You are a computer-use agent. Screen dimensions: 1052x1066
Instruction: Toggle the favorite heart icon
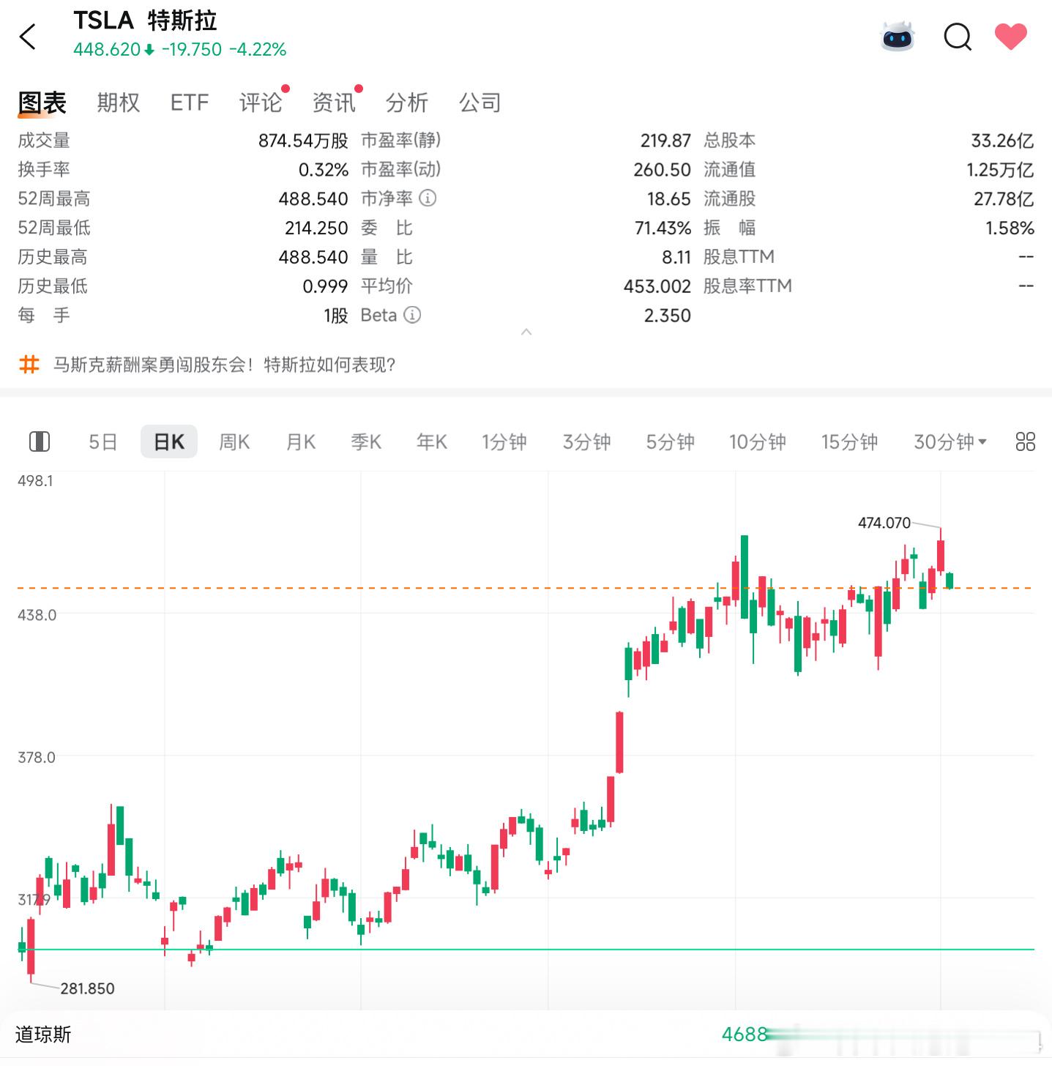[1011, 37]
